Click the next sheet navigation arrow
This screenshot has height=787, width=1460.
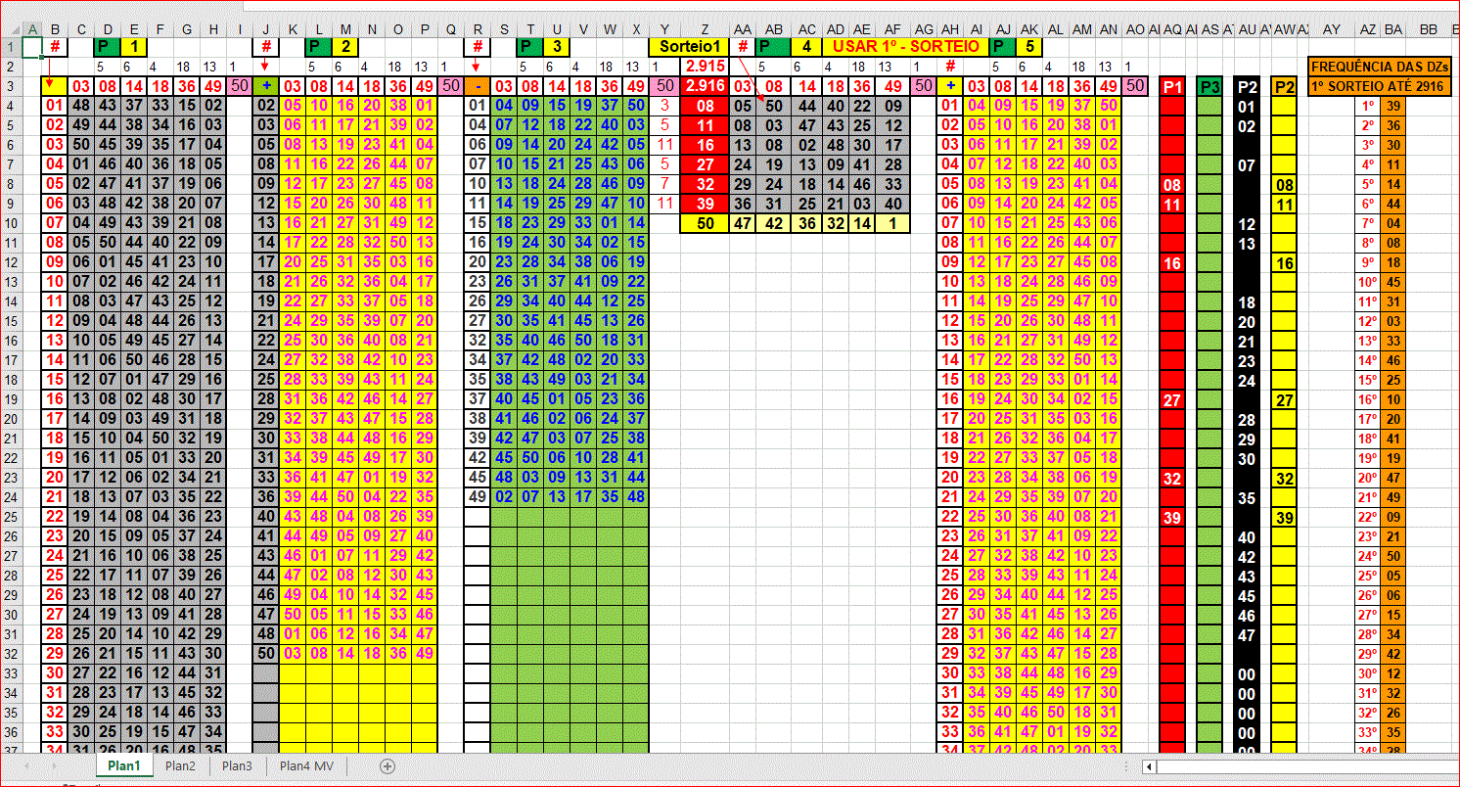52,766
